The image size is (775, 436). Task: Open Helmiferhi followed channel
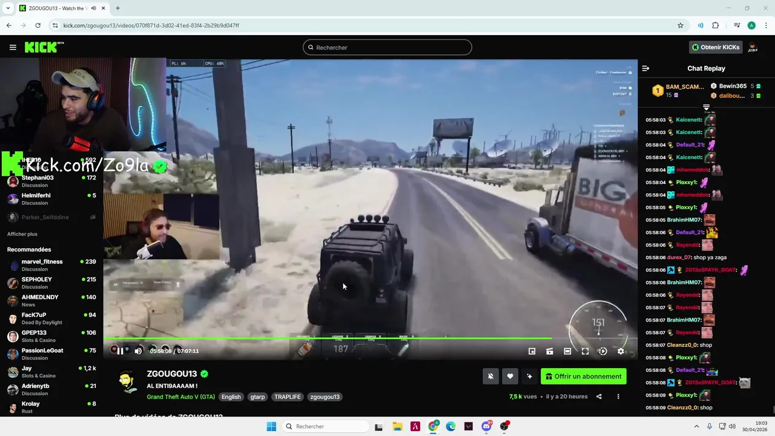tap(51, 199)
